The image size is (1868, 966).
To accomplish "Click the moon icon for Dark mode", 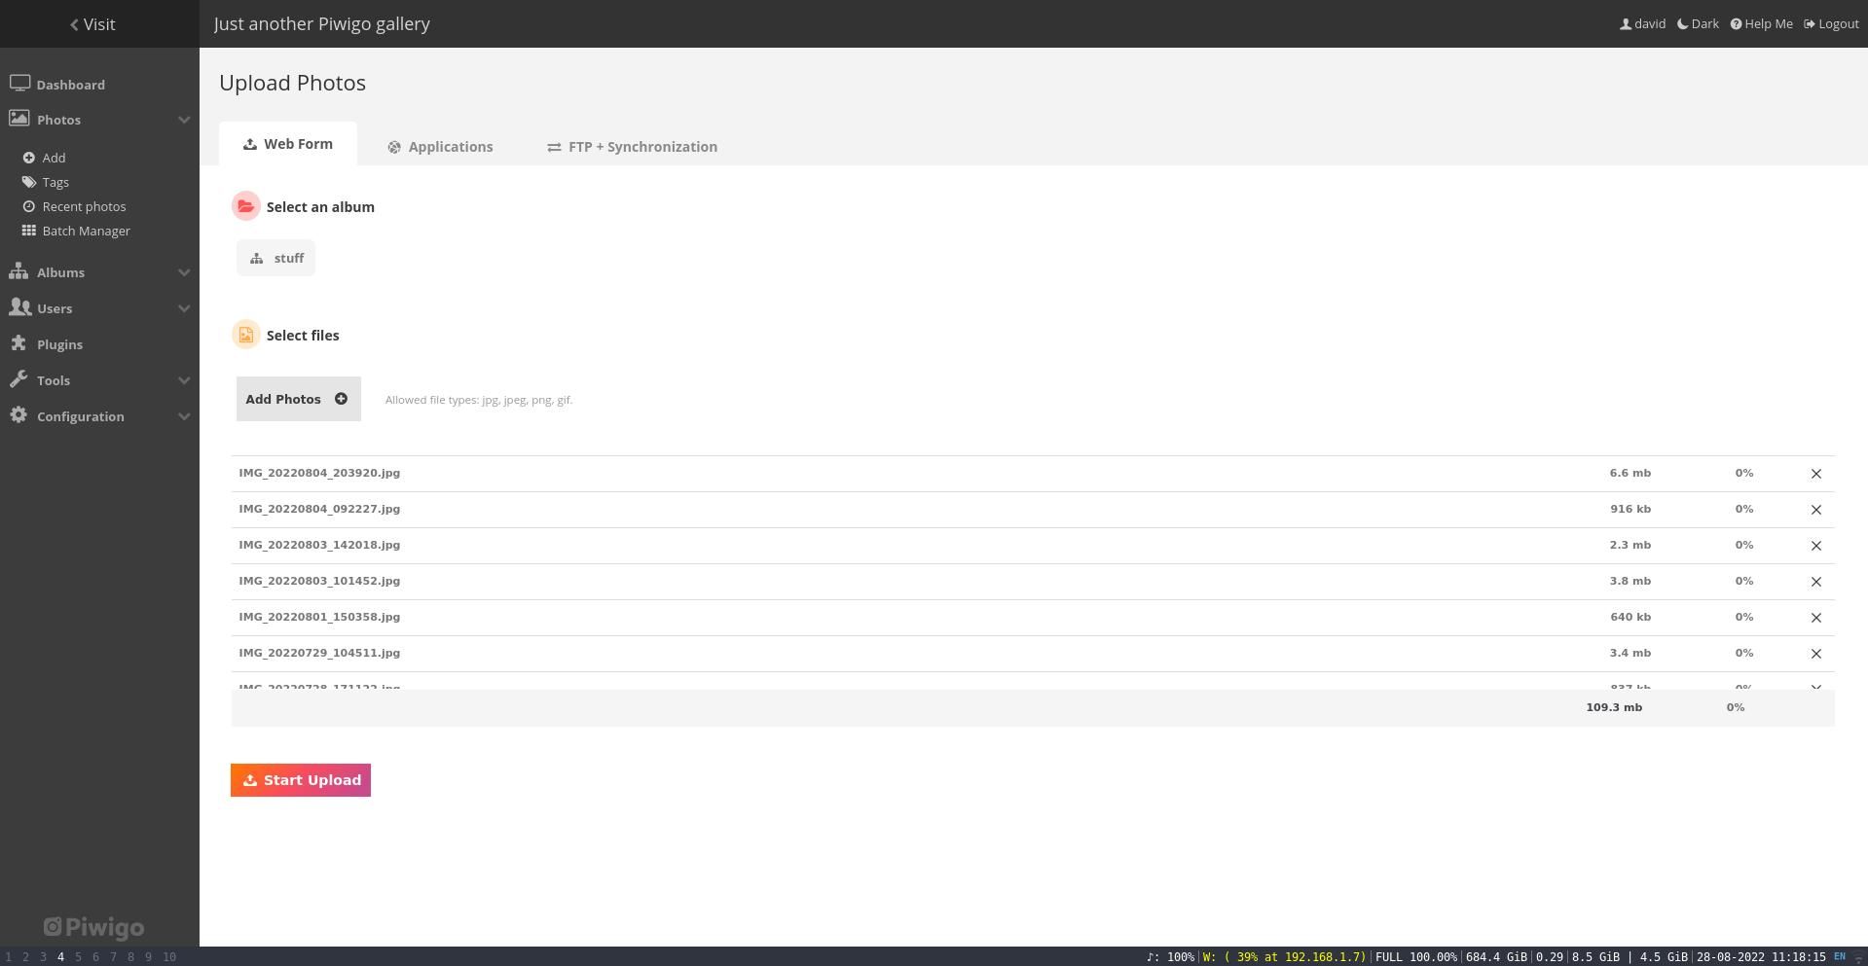I will coord(1683,23).
